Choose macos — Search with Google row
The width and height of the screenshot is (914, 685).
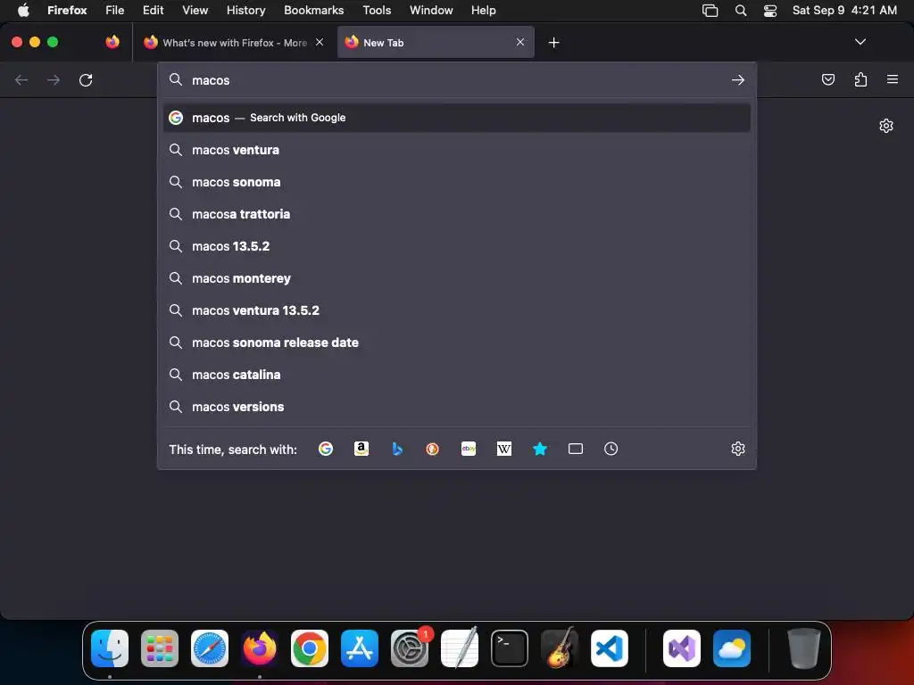click(x=456, y=118)
